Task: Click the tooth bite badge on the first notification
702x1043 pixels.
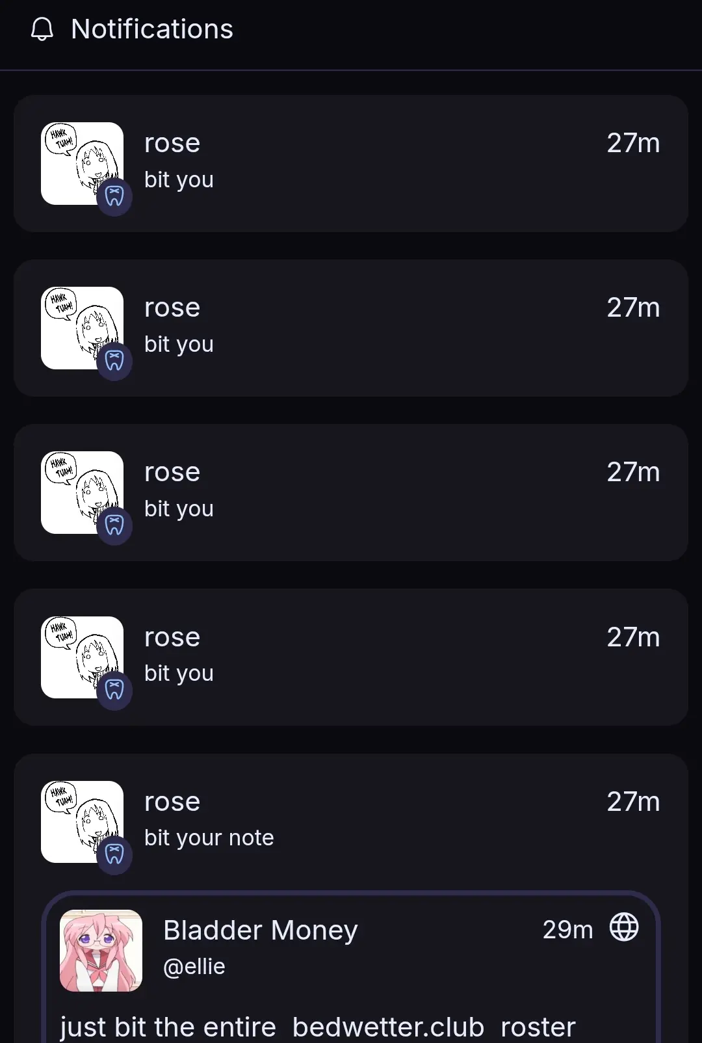Action: (114, 196)
